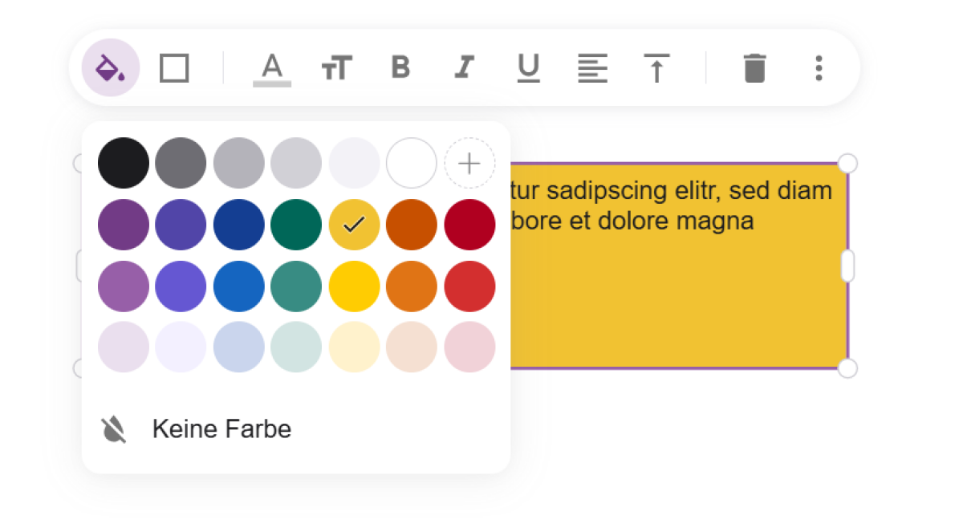The image size is (963, 532).
Task: Toggle italic formatting
Action: pos(464,67)
